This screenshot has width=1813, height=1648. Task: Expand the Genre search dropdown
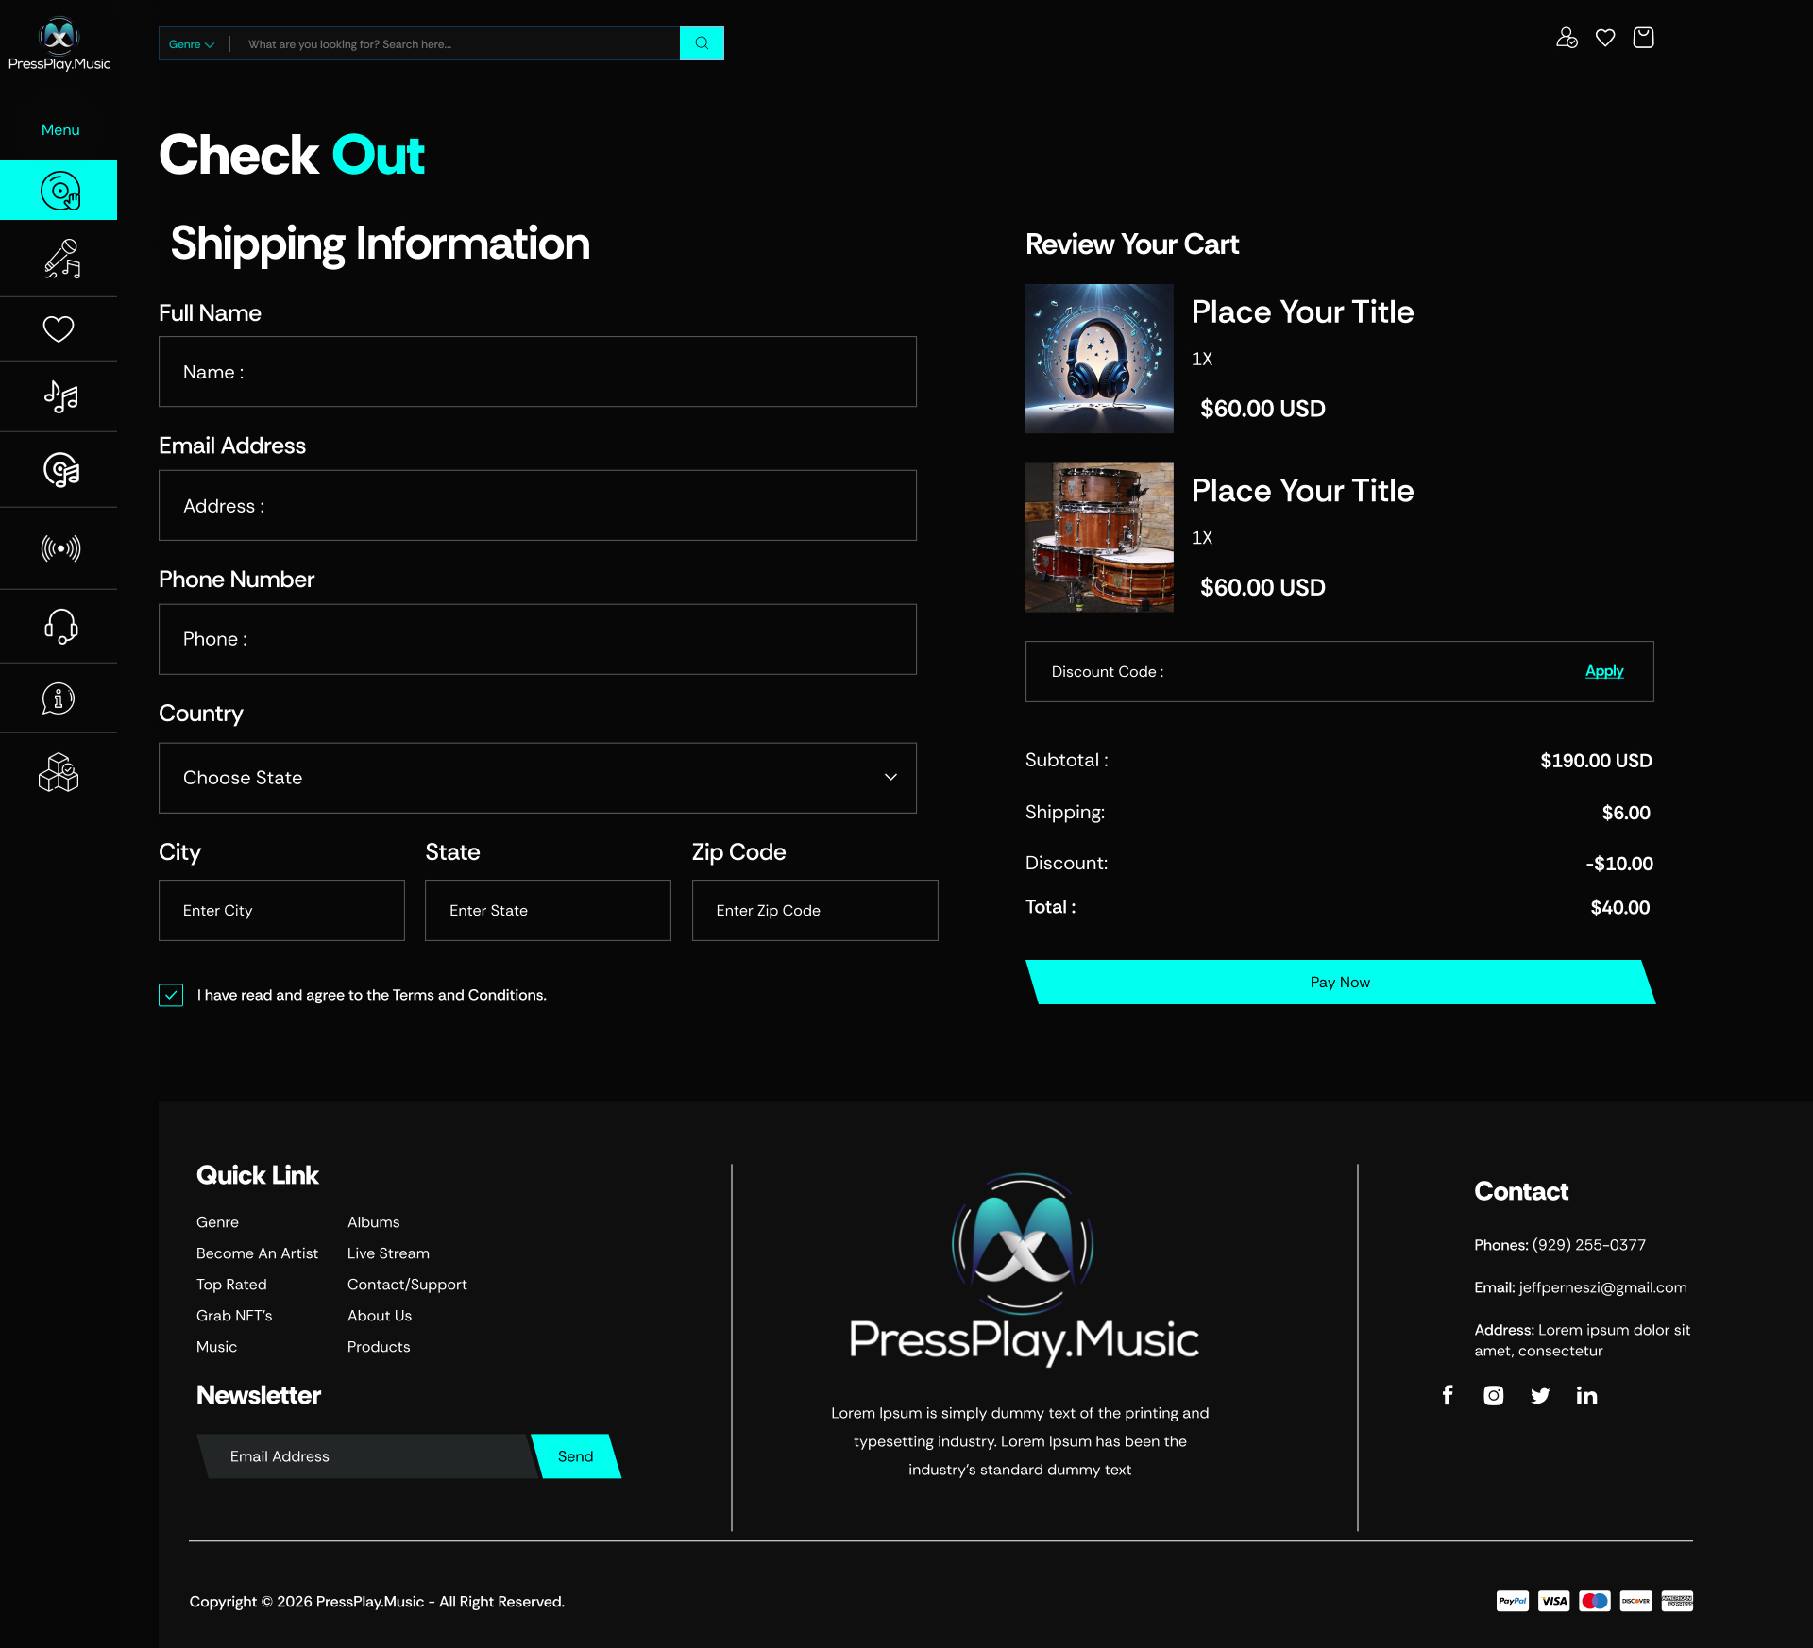tap(192, 44)
